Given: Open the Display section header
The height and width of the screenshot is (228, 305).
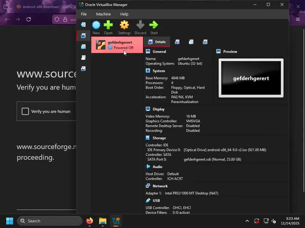Looking at the screenshot, I should [x=158, y=109].
